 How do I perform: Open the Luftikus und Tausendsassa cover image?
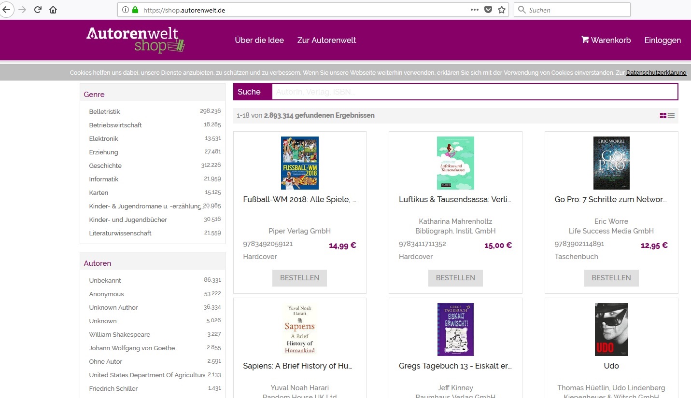tap(455, 163)
